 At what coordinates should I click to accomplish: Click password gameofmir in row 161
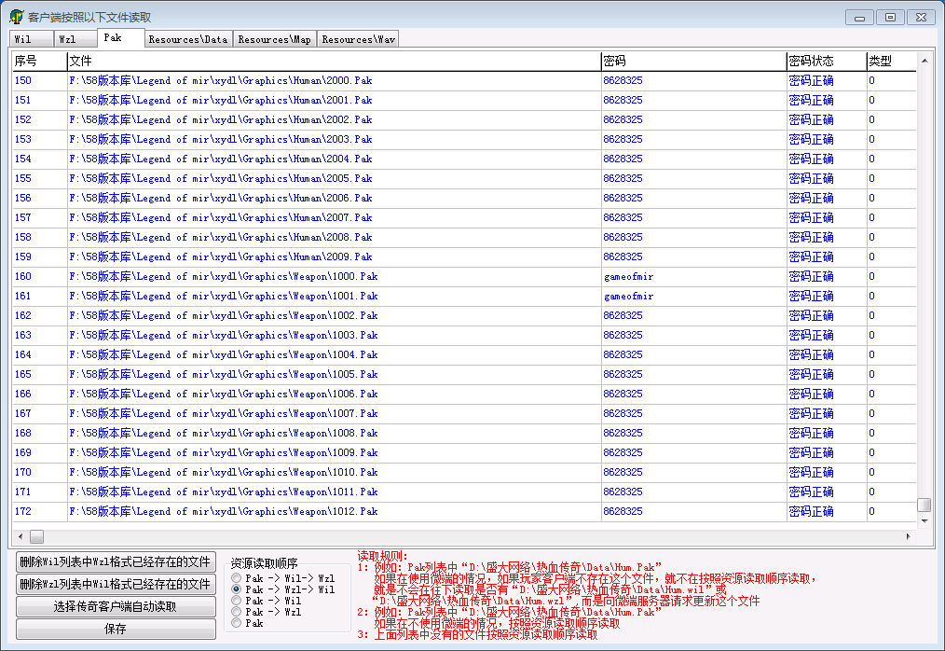click(x=628, y=297)
